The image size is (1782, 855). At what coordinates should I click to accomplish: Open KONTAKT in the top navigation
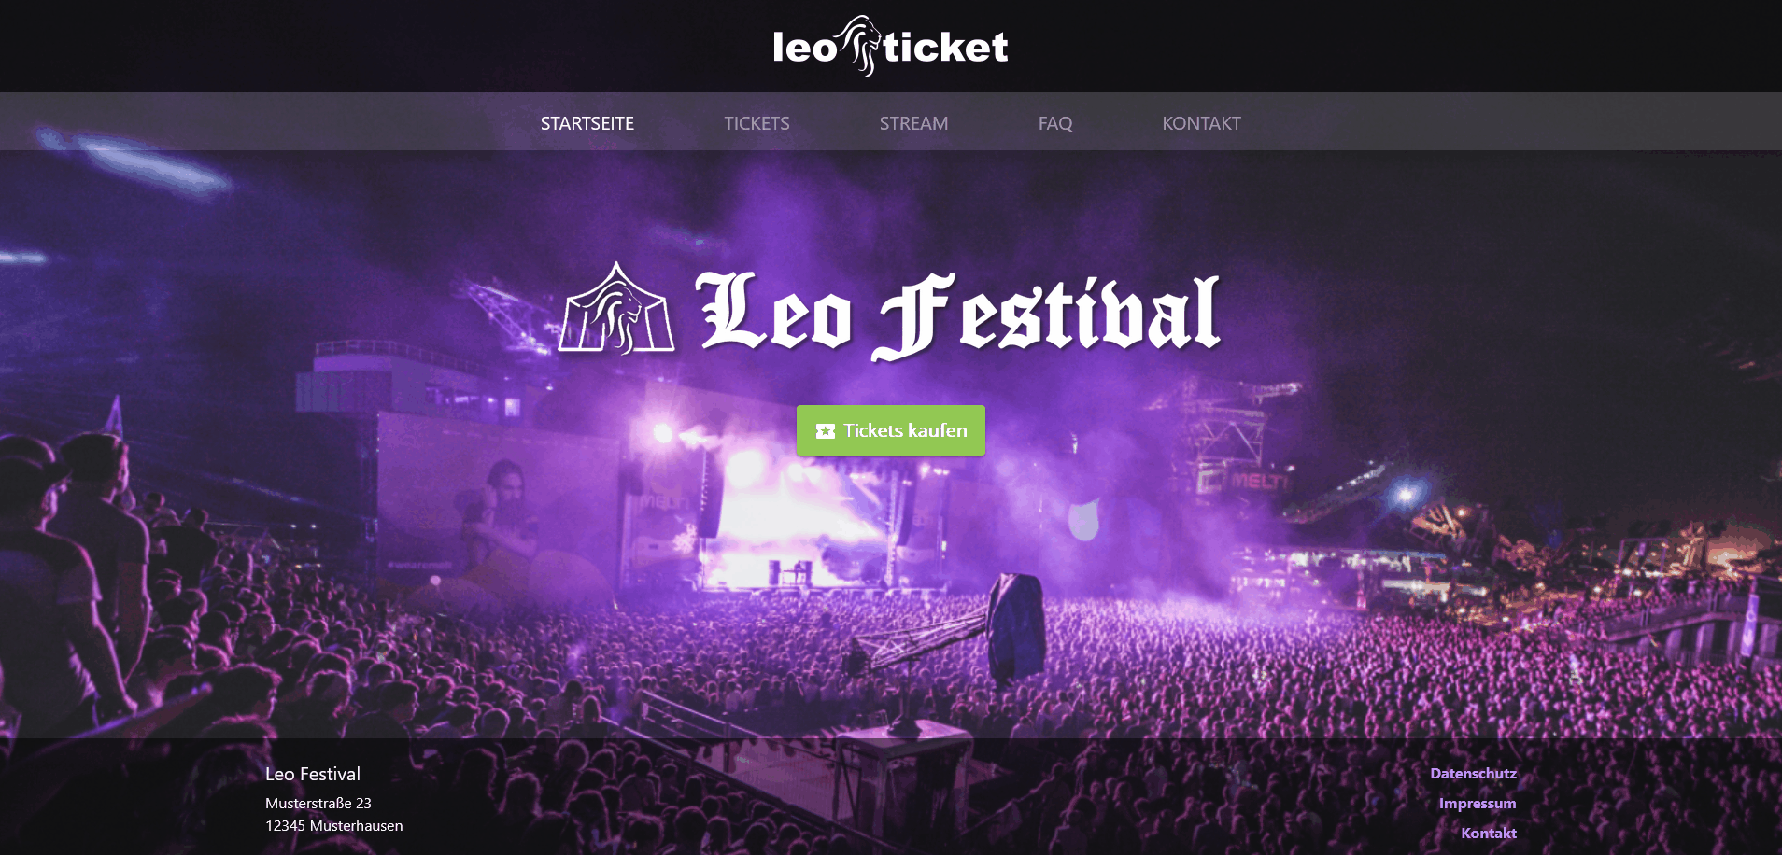click(1201, 123)
